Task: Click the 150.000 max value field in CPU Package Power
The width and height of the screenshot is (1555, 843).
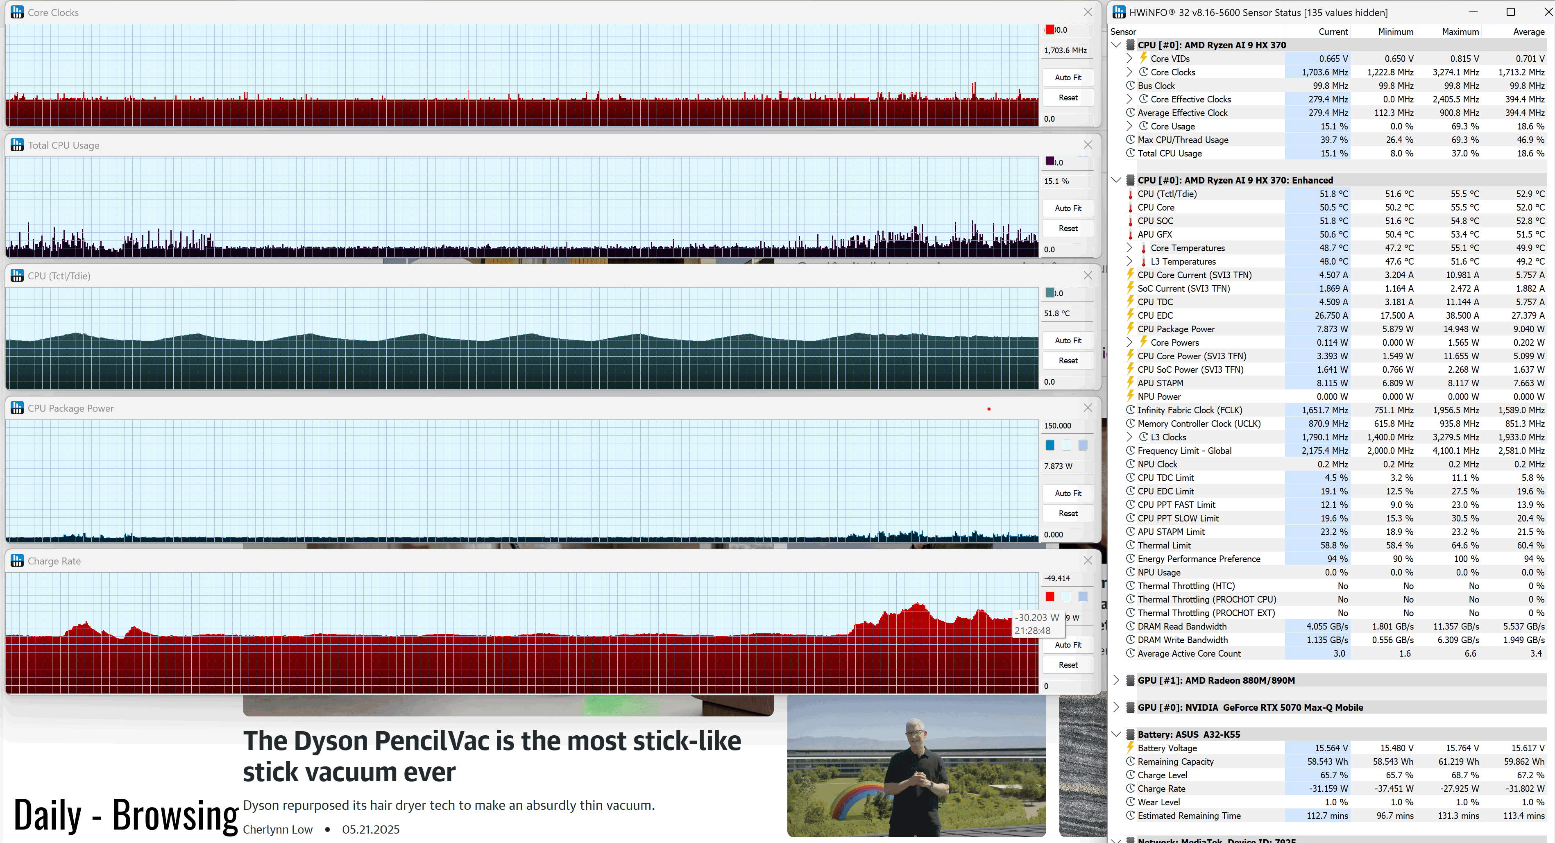Action: coord(1067,426)
